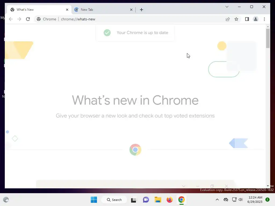Click the Chrome taskbar icon
Screen dimensions: 275x206
[x=182, y=200]
